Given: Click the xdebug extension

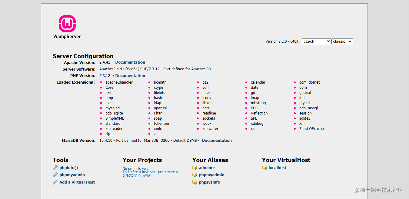Looking at the screenshot, I should (257, 124).
